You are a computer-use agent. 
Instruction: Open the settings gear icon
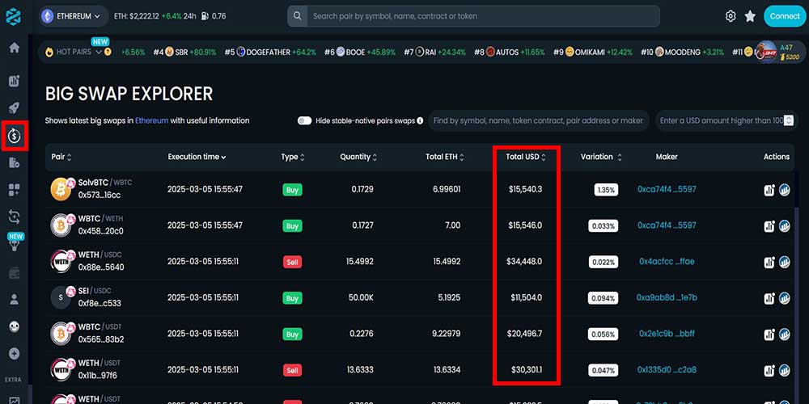click(x=731, y=16)
